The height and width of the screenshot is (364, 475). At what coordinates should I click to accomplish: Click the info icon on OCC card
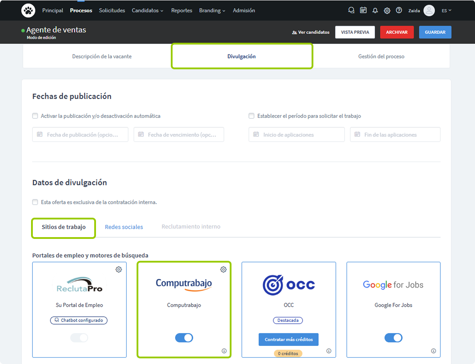pyautogui.click(x=329, y=351)
